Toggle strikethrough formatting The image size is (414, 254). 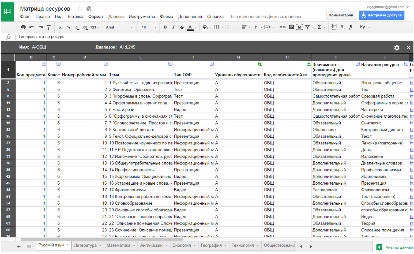(x=182, y=27)
